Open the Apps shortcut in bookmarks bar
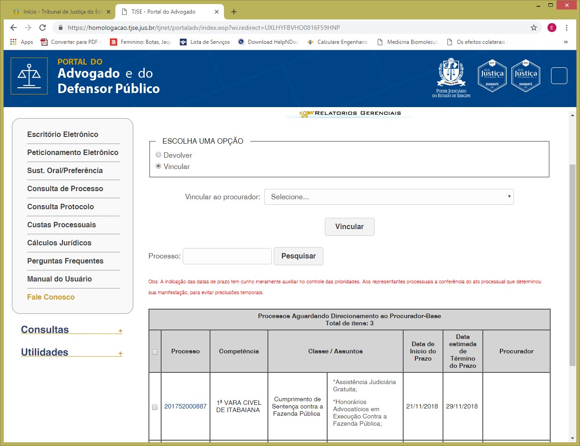This screenshot has width=580, height=446. (x=21, y=42)
